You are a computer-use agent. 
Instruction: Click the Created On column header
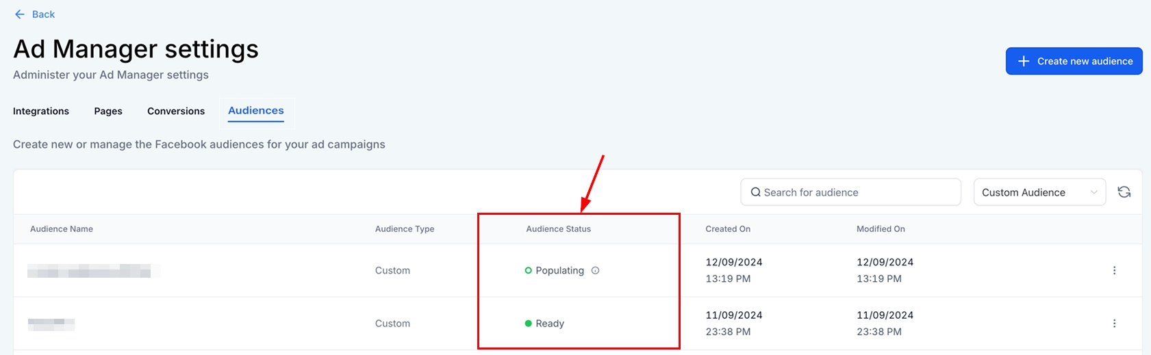point(728,229)
